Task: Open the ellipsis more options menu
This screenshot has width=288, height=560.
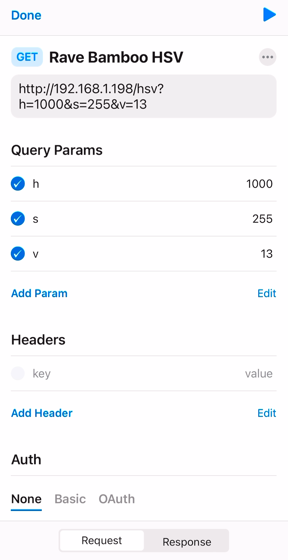Action: tap(268, 57)
